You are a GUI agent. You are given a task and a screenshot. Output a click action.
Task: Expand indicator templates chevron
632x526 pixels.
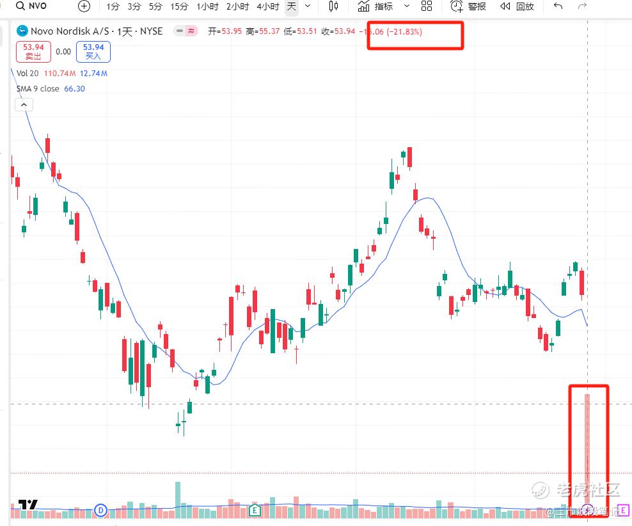pos(407,6)
